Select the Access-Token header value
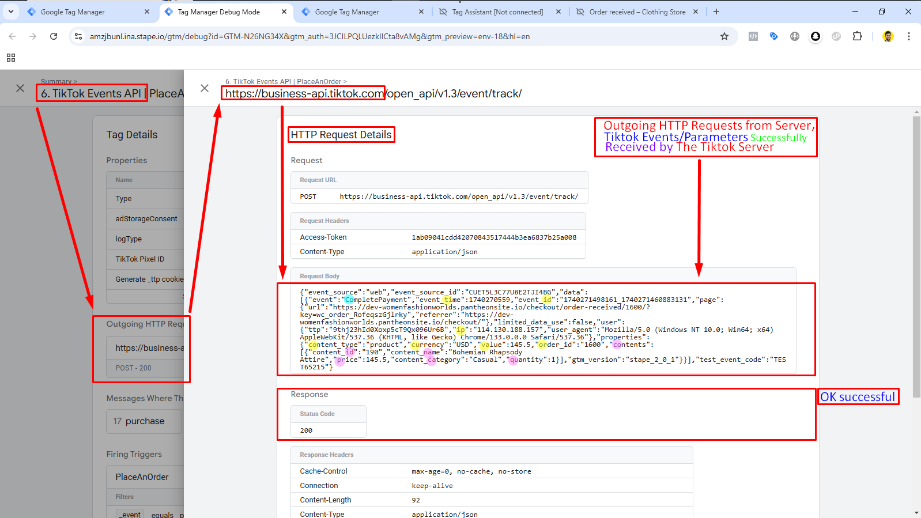 pos(494,237)
